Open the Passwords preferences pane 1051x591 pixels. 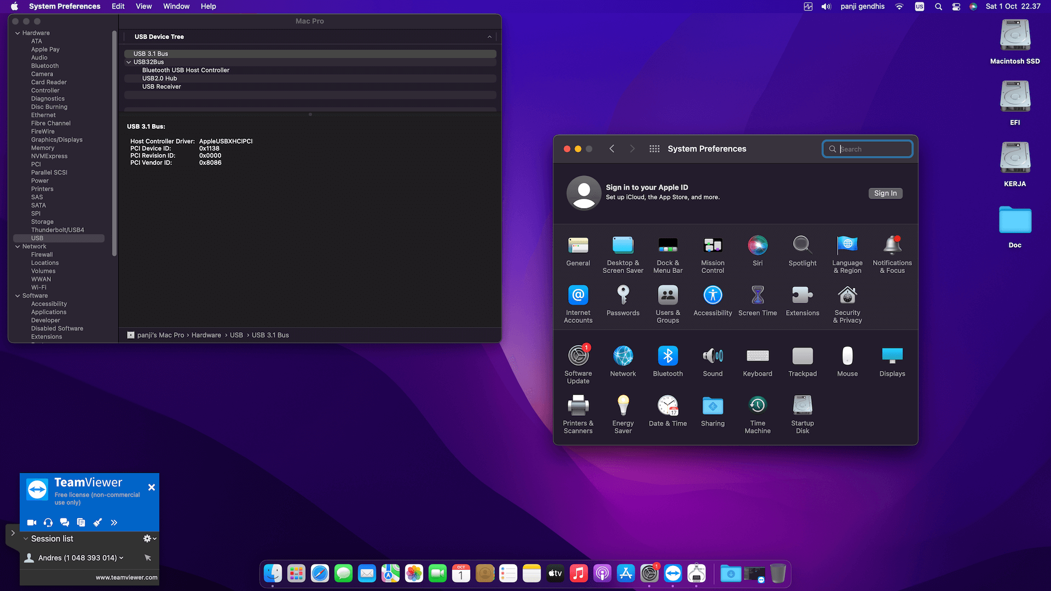click(x=623, y=301)
